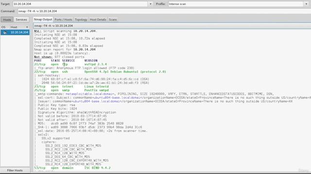The height and width of the screenshot is (174, 311).
Task: Click the 53/tcp open domain output line
Action: click(72, 168)
